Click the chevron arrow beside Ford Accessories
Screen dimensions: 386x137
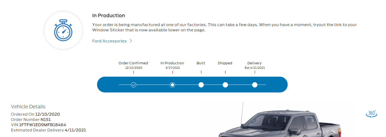click(131, 41)
